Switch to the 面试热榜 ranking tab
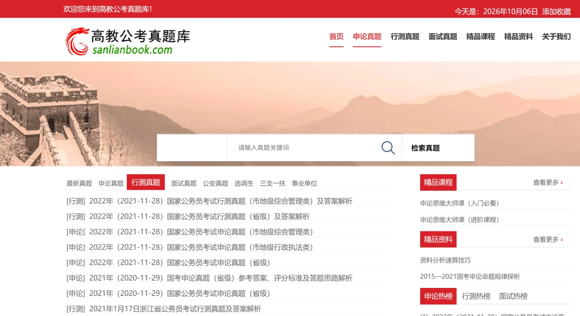The image size is (580, 316). pos(513,297)
